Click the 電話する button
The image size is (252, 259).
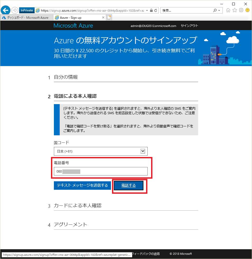click(x=128, y=186)
